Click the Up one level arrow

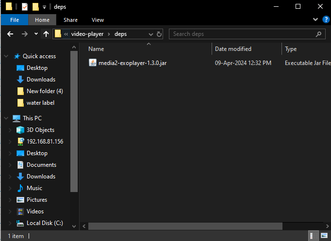click(46, 34)
